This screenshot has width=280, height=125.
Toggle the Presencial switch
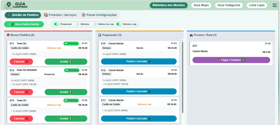(x=57, y=24)
